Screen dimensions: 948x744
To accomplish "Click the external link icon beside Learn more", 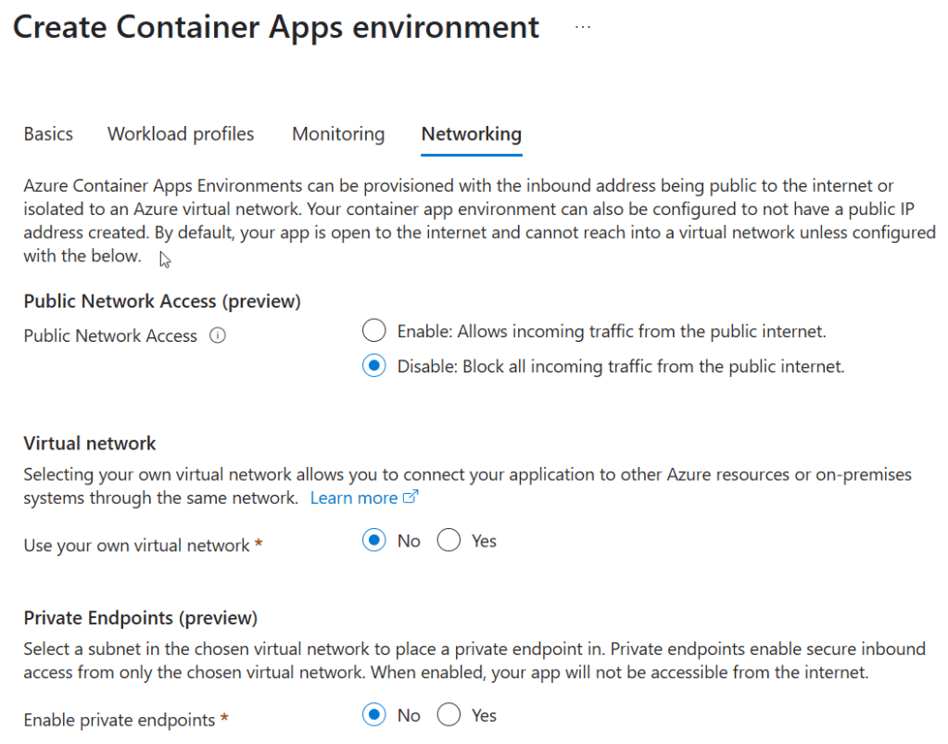I will click(x=407, y=498).
